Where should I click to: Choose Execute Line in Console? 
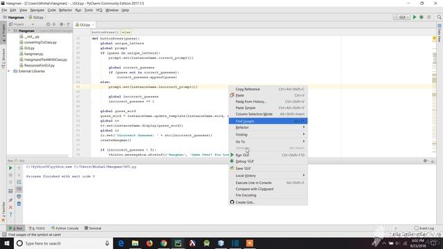tap(268, 183)
